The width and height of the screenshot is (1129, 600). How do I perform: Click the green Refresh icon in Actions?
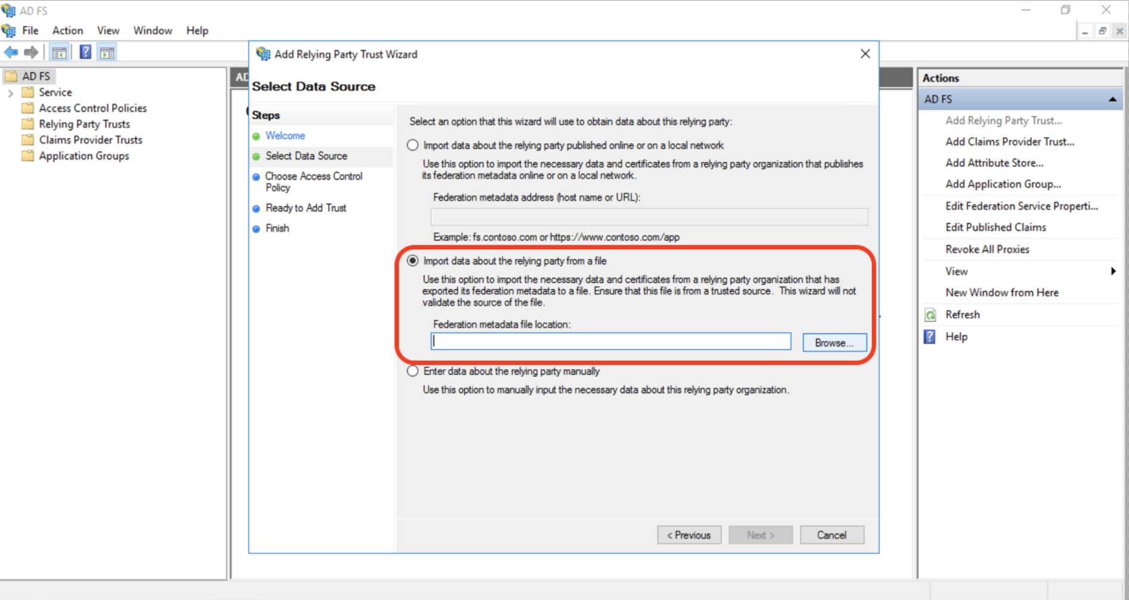(930, 315)
